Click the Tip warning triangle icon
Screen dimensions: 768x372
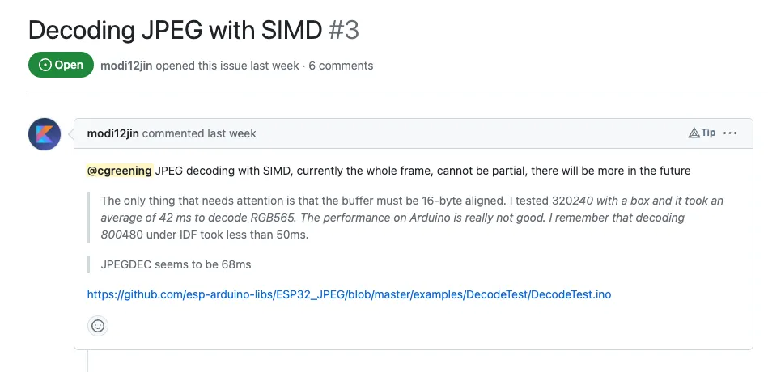[694, 133]
